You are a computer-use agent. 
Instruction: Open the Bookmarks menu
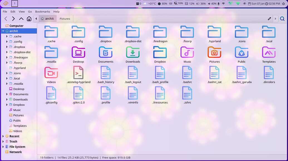(43, 12)
